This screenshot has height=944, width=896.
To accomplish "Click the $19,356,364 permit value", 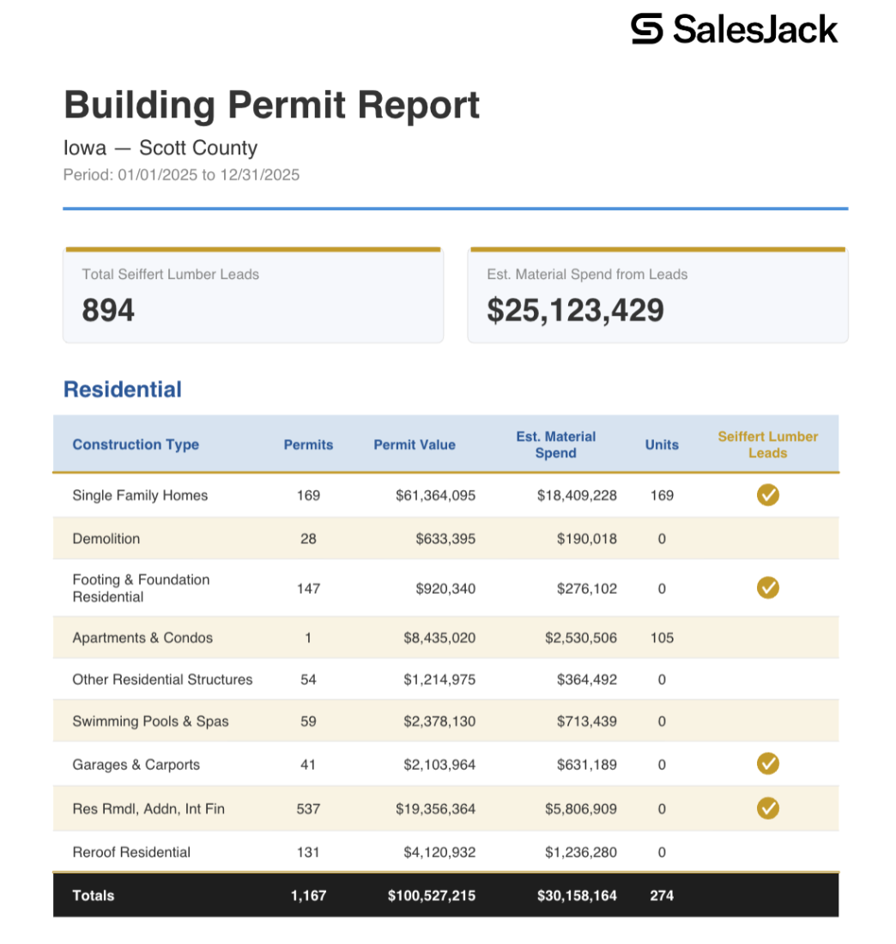I will [435, 808].
